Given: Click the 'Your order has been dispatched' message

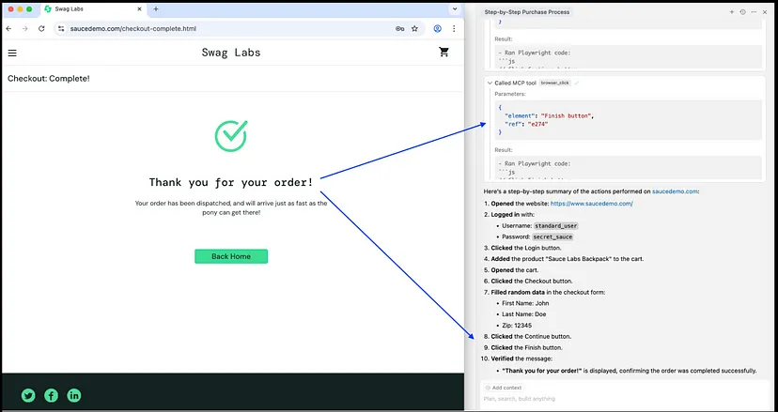Looking at the screenshot, I should point(231,207).
